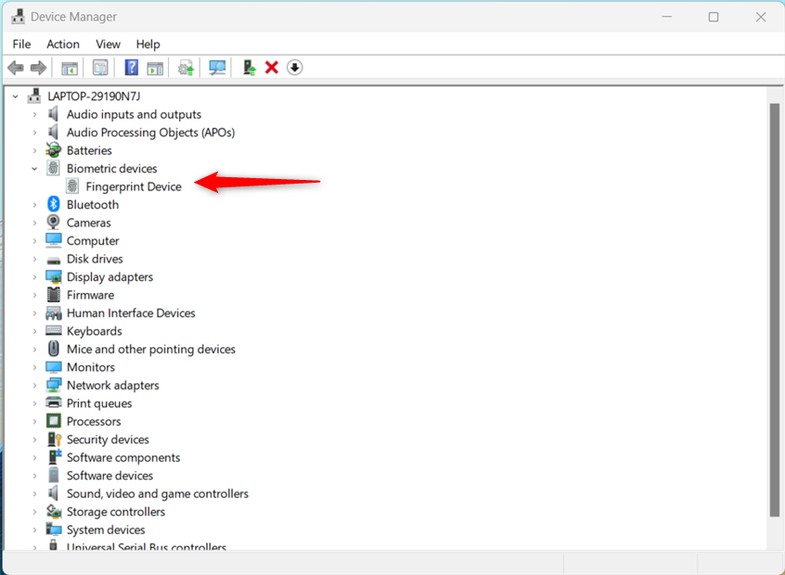Click the Fingerprint Device icon
The image size is (785, 575).
72,186
